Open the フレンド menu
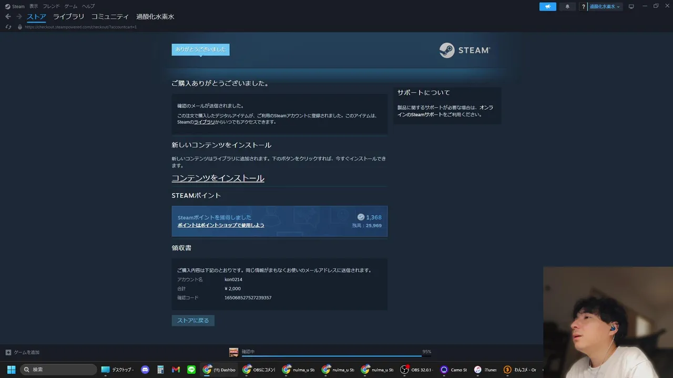 point(52,6)
